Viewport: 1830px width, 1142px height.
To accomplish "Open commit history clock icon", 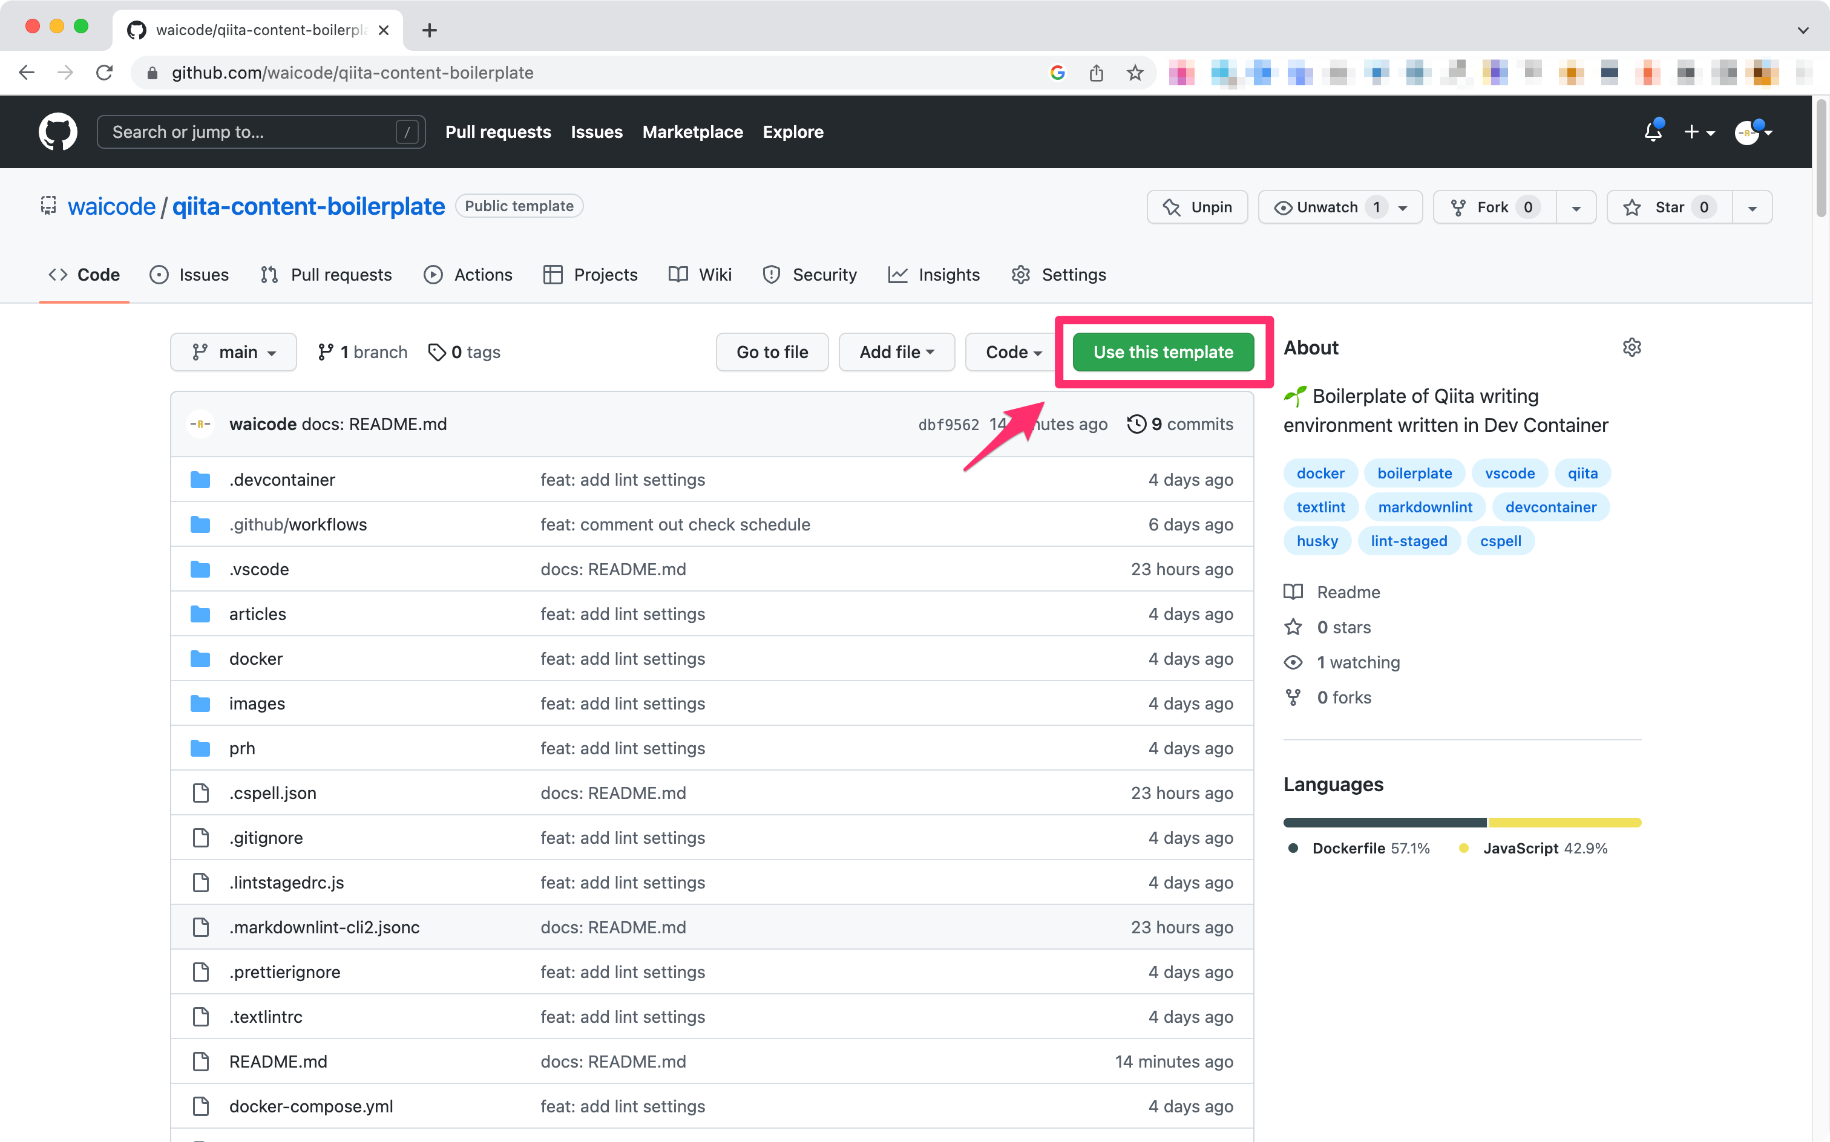I will [1136, 424].
